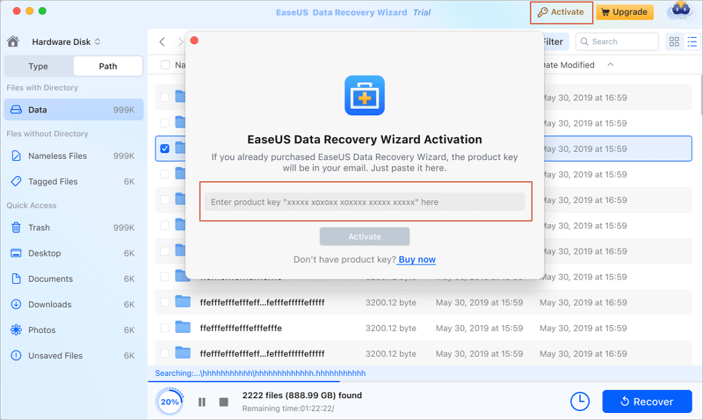Click the Unsaved Files alert icon
The height and width of the screenshot is (420, 703).
click(16, 355)
